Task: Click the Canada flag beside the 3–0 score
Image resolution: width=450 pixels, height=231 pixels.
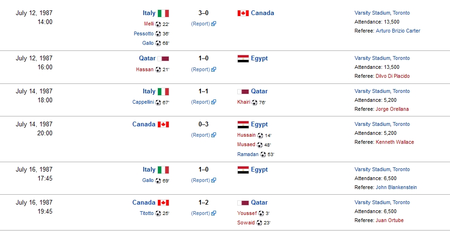Action: point(243,13)
